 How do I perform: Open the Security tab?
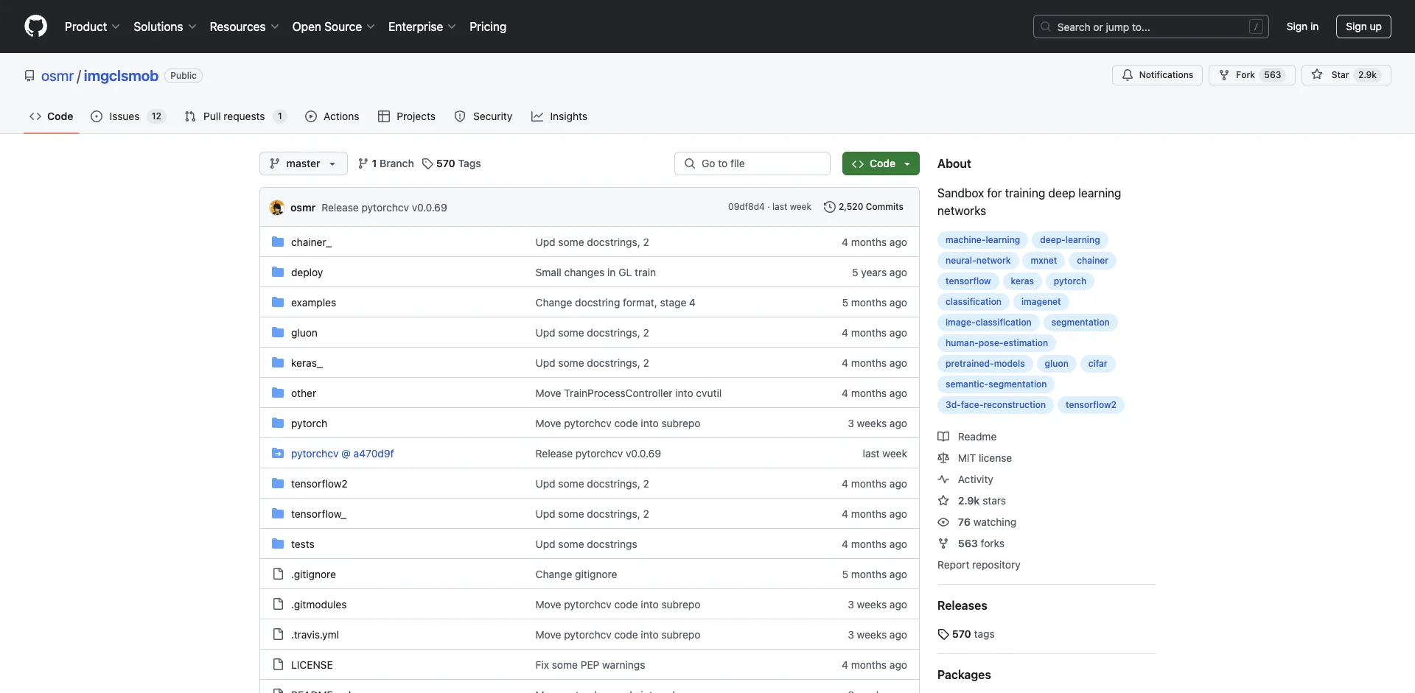(483, 116)
